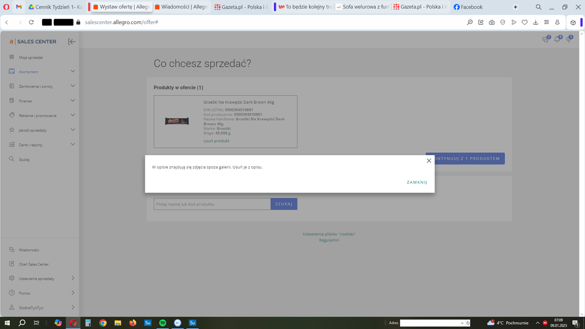Add page to bookmarks heart icon
The width and height of the screenshot is (585, 329).
click(x=525, y=22)
